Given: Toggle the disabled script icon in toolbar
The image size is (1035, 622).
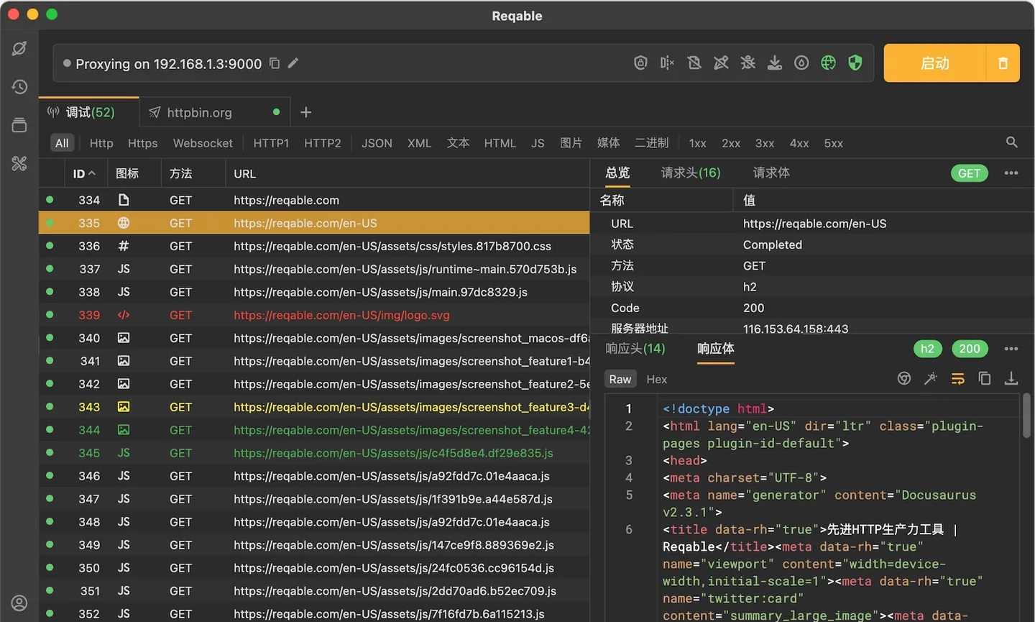Looking at the screenshot, I should pos(694,63).
